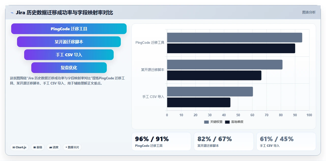
Task: Toggle the 落地难度 legend swatch
Action: click(227, 122)
